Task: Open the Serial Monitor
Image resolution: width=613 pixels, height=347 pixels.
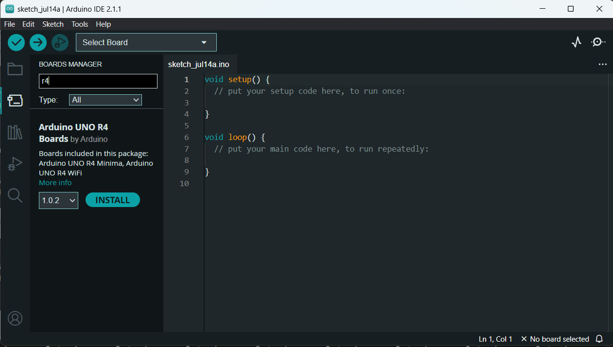Action: tap(598, 42)
